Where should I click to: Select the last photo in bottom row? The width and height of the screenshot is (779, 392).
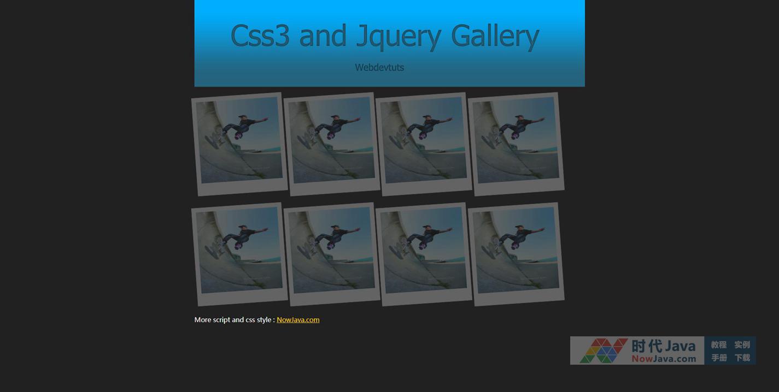(x=516, y=254)
